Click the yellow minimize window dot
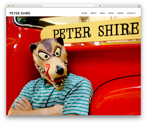The height and width of the screenshot is (124, 147). tap(11, 6)
